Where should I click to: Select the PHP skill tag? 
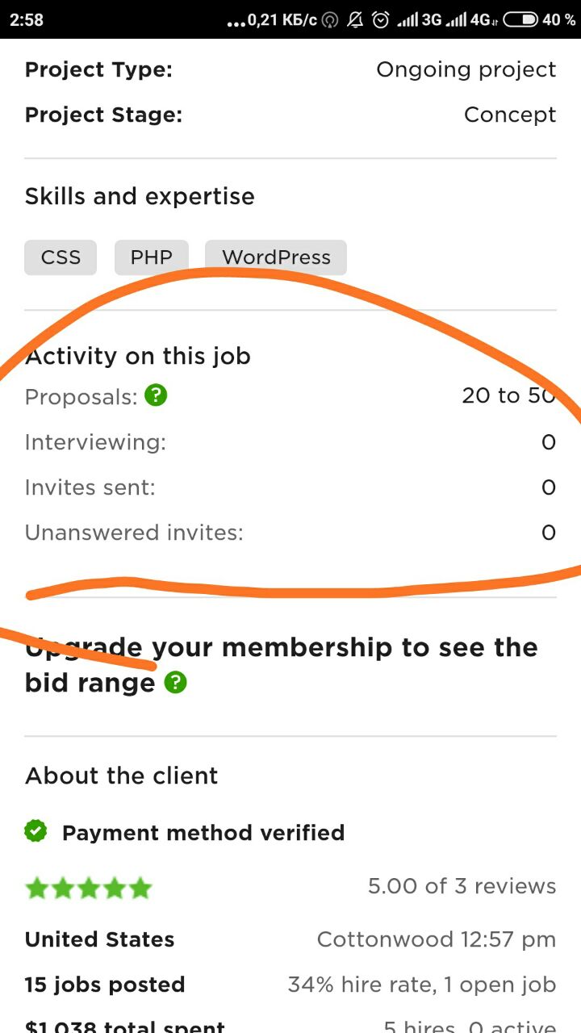[152, 257]
